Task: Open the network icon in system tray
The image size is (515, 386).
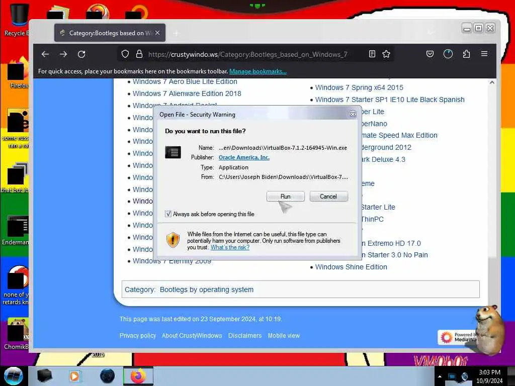Action: coord(452,377)
